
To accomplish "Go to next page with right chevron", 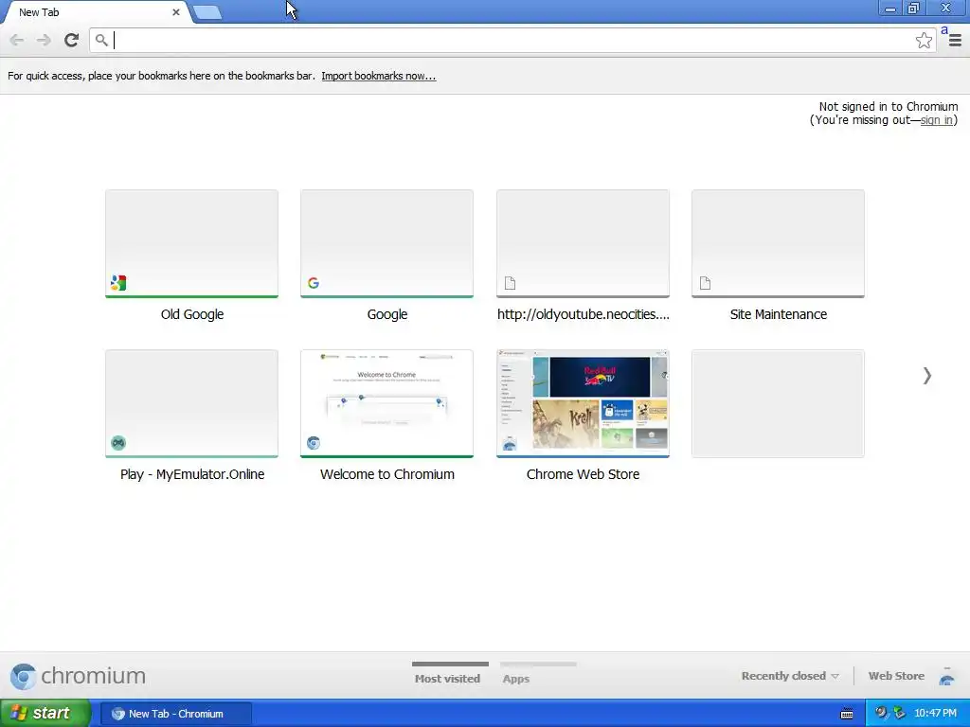I will pos(926,375).
